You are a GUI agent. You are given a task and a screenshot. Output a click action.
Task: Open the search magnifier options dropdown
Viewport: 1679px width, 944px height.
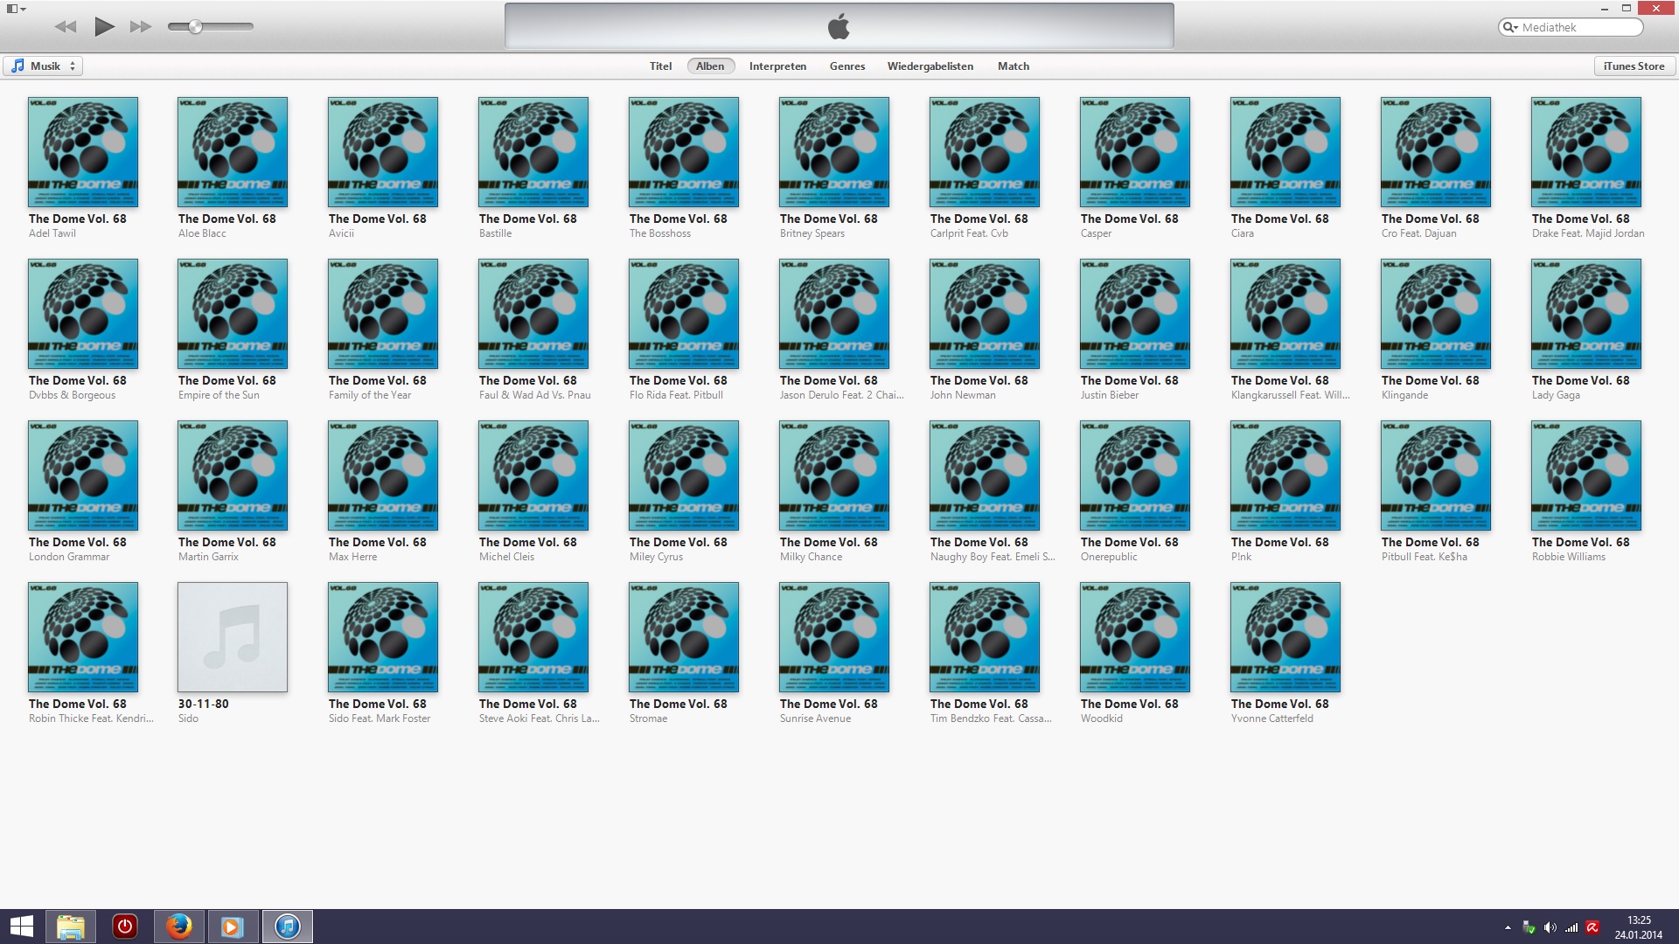pyautogui.click(x=1510, y=27)
